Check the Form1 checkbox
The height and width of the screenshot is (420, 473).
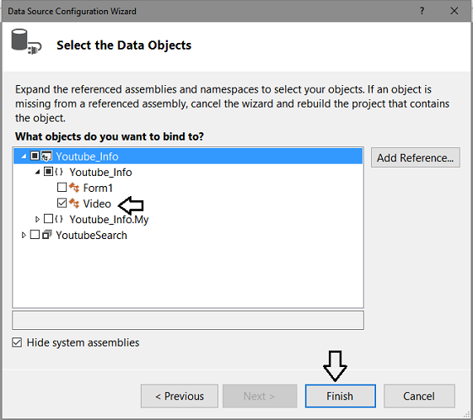tap(62, 187)
